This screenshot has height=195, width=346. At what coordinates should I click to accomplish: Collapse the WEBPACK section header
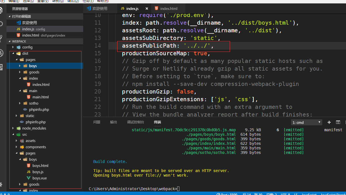10,41
